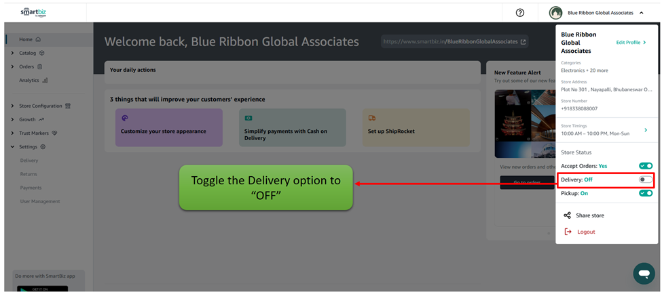
Task: Collapse the Settings section arrow
Action: (x=12, y=146)
